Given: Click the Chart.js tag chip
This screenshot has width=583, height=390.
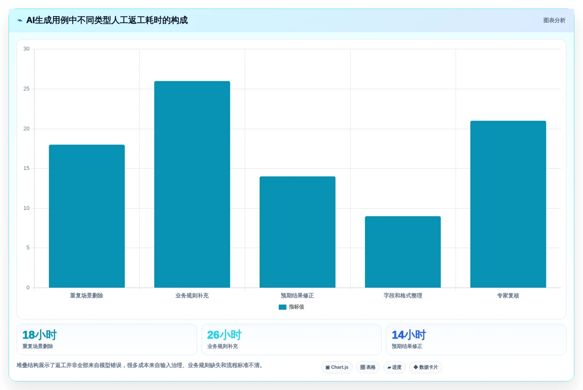Looking at the screenshot, I should (x=337, y=367).
